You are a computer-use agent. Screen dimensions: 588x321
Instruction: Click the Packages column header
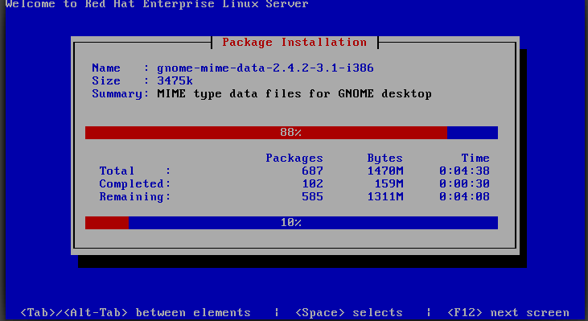pos(294,158)
